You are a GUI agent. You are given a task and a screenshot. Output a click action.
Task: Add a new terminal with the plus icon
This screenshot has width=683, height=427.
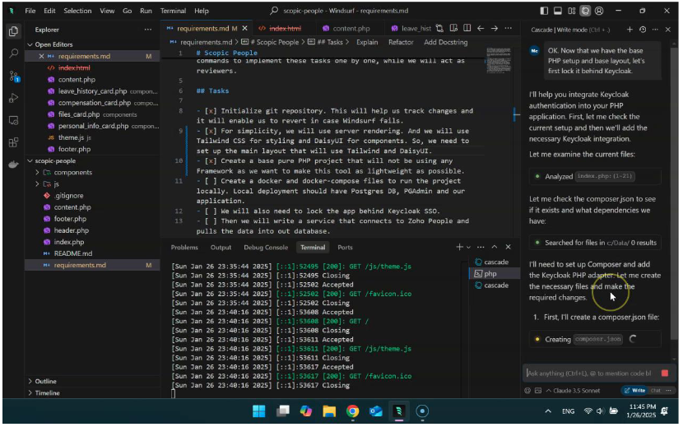click(459, 247)
